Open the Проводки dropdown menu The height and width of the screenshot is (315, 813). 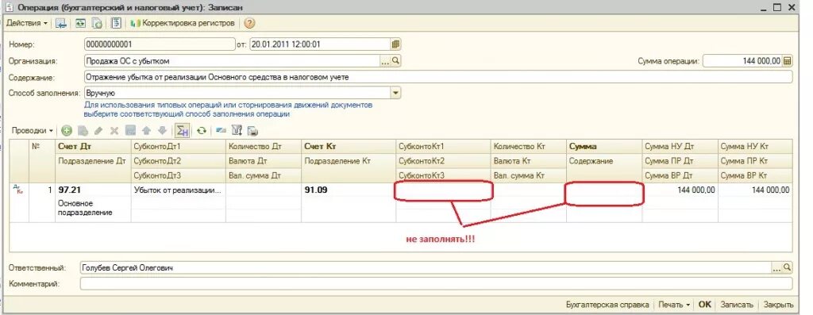[x=32, y=131]
